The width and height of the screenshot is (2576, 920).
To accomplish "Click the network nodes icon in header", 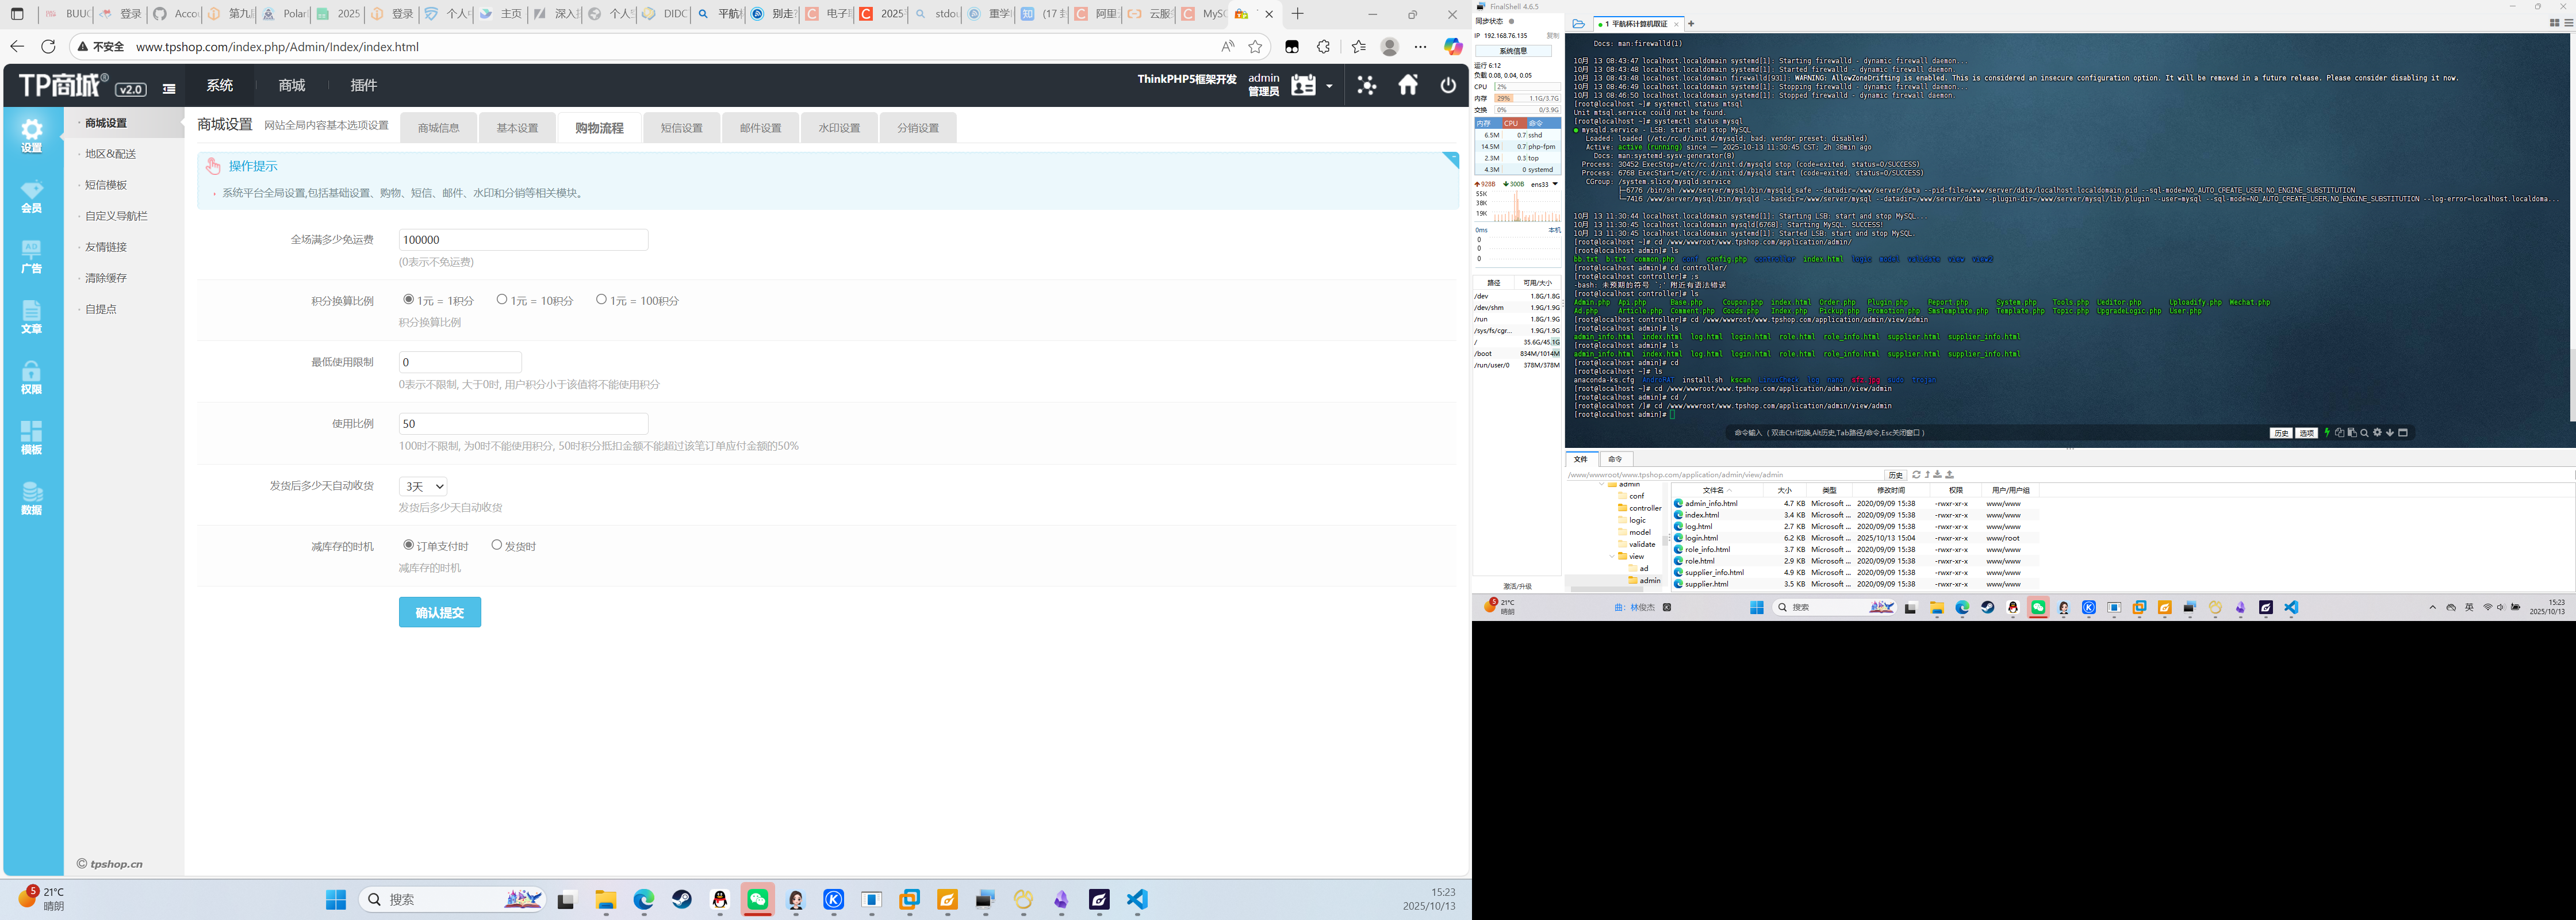I will pyautogui.click(x=1366, y=86).
